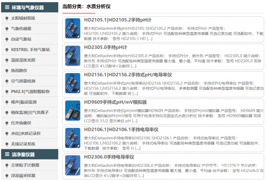
Task: Click the bullet icon next to 气象传感器
Action: tap(7, 29)
